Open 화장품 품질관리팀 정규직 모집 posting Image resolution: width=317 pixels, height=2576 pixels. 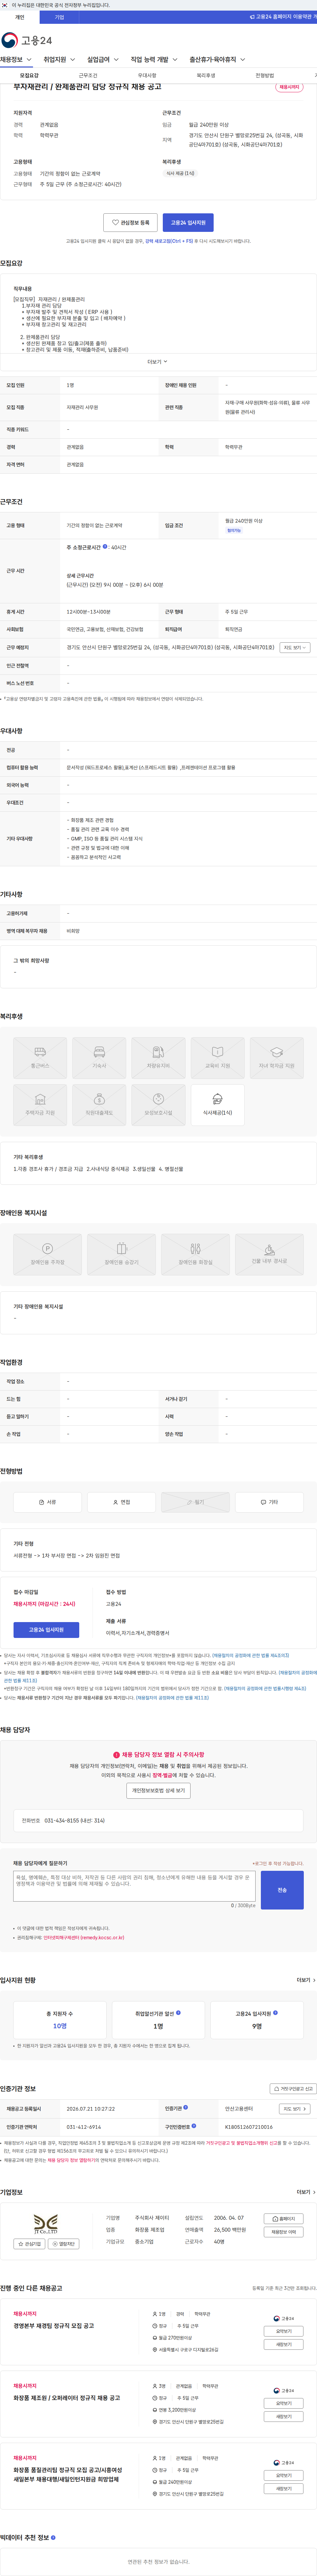click(68, 2475)
